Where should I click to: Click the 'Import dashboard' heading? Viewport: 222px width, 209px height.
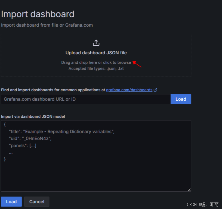[38, 14]
